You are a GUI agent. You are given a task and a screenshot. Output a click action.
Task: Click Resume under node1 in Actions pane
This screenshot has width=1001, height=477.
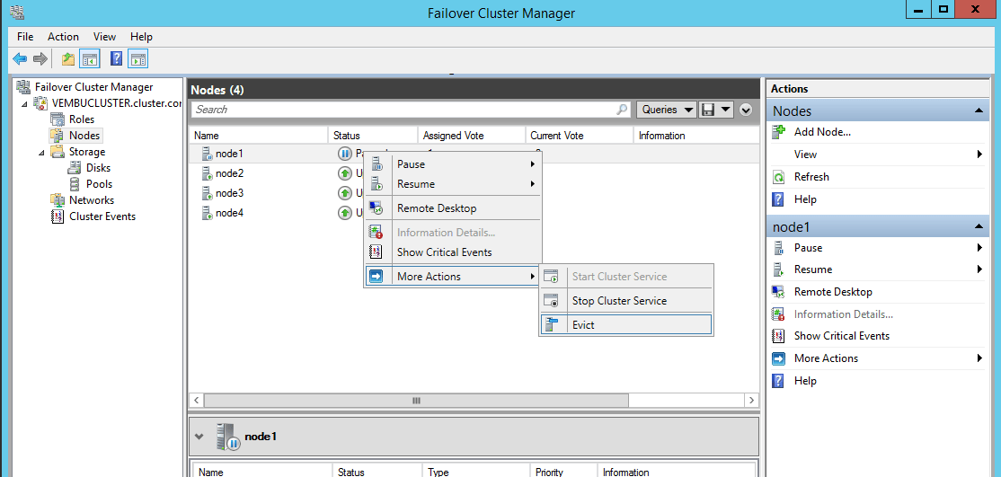tap(812, 269)
